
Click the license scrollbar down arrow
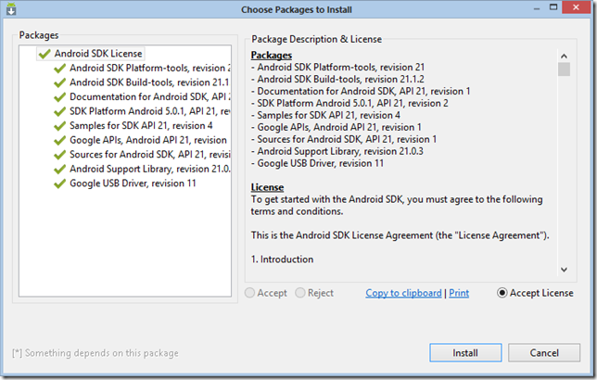pos(564,270)
